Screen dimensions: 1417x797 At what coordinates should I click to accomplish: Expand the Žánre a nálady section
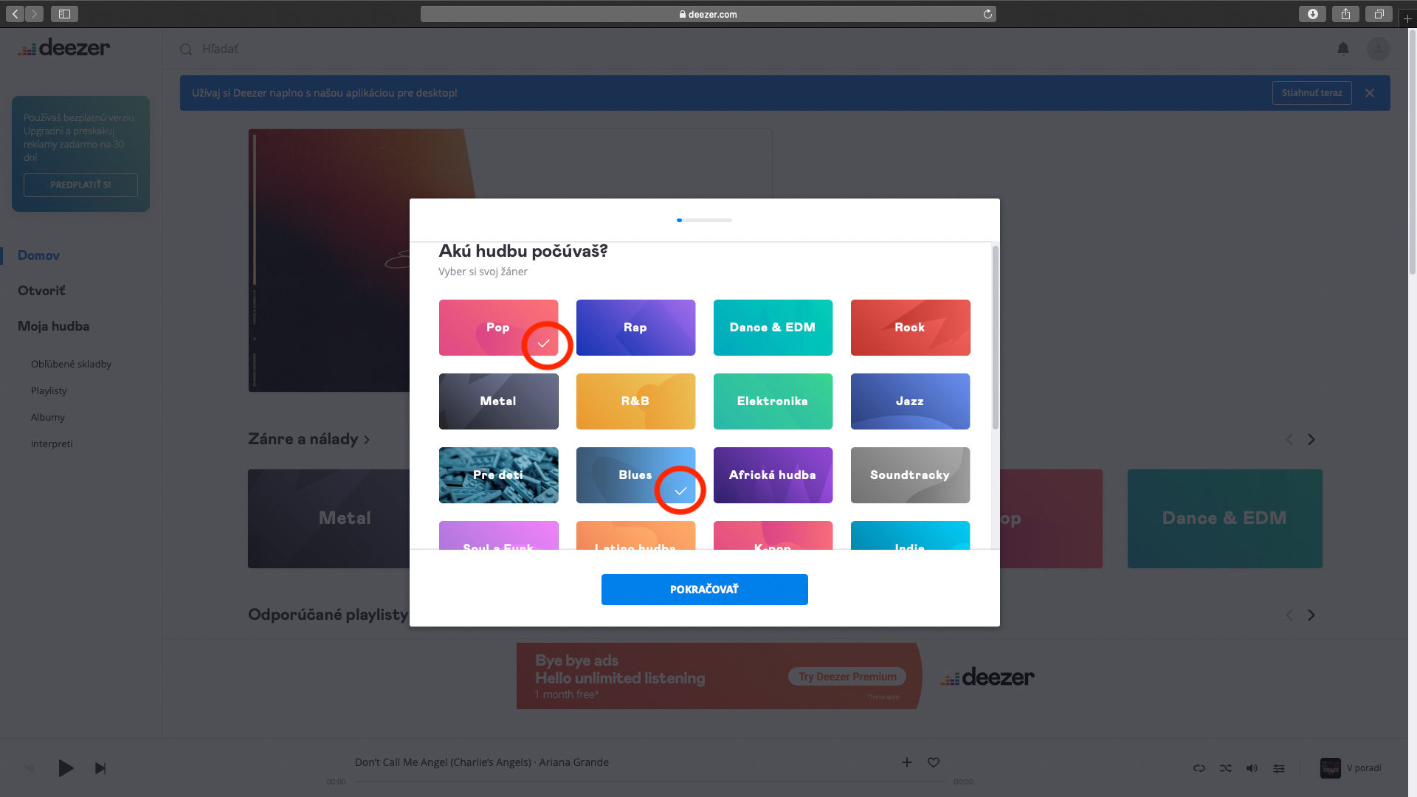[x=308, y=439]
